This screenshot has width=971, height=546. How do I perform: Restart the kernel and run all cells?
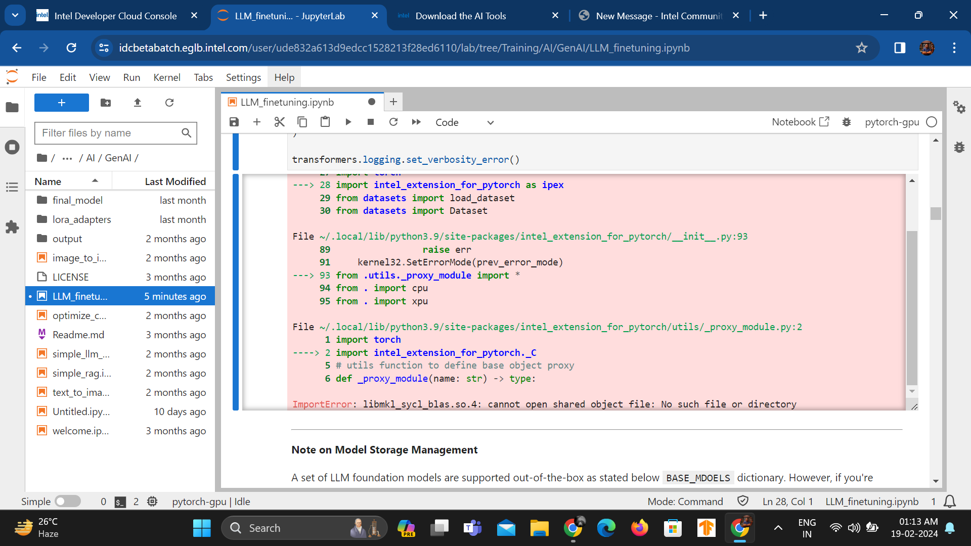click(416, 122)
